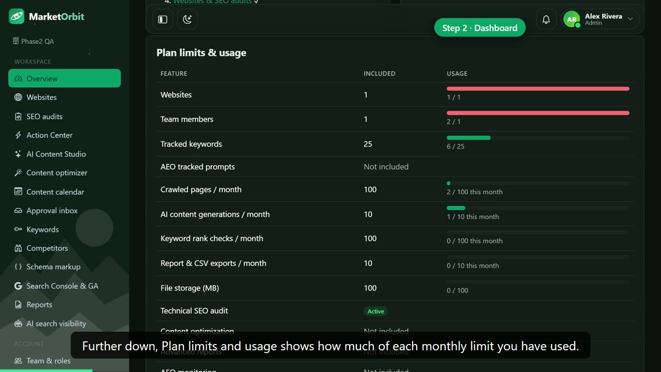Click the Overview gauge icon

tap(19, 79)
